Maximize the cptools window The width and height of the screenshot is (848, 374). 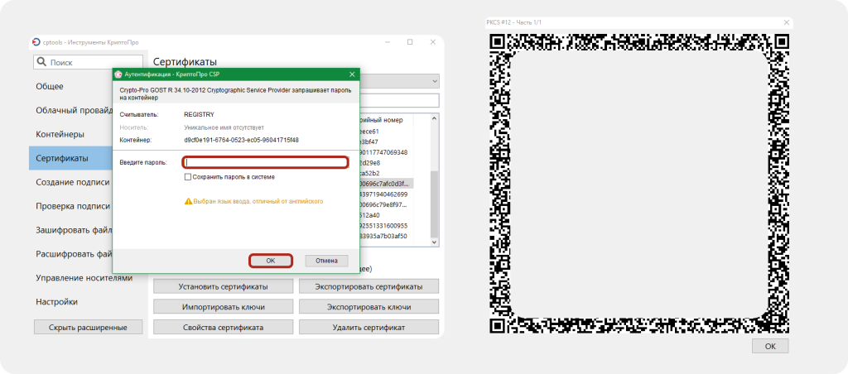410,42
